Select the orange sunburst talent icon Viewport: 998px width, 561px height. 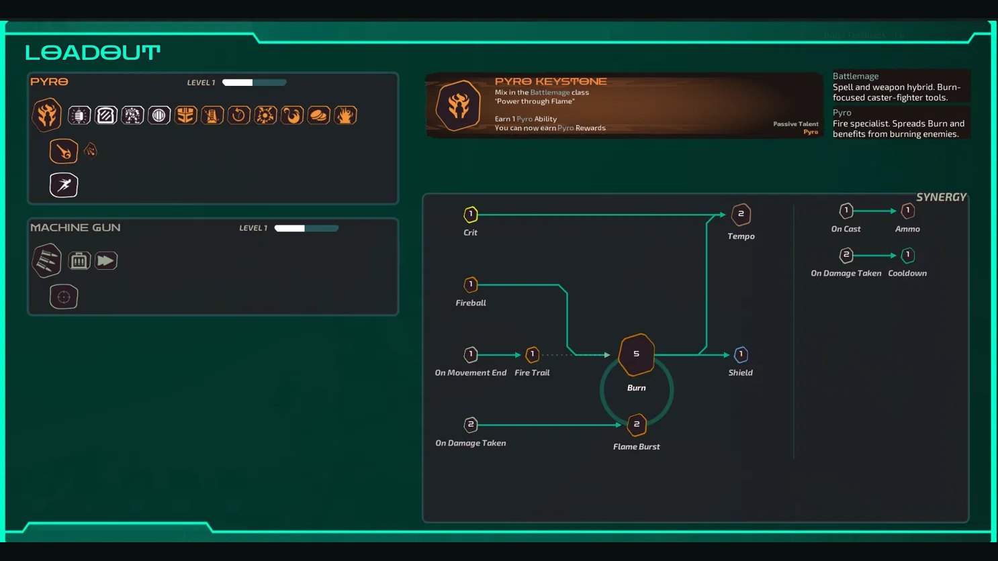click(265, 115)
